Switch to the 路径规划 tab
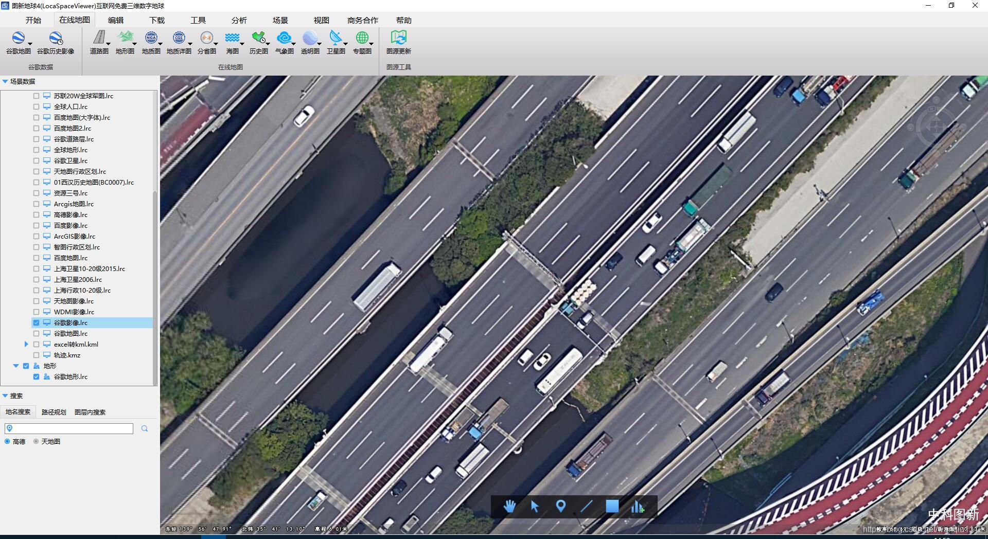This screenshot has height=539, width=988. pos(54,412)
